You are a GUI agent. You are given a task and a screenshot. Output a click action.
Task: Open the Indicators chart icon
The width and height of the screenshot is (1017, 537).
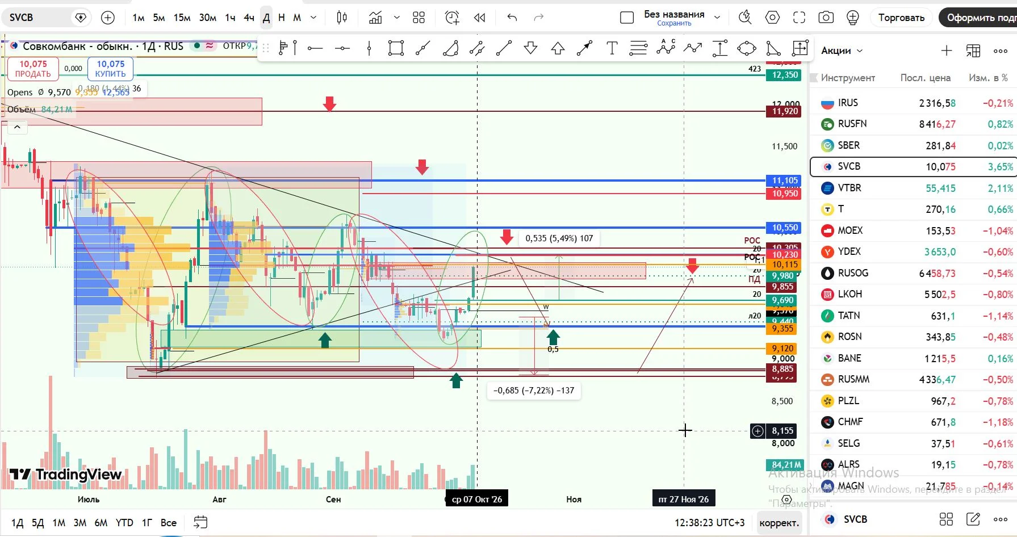point(375,18)
